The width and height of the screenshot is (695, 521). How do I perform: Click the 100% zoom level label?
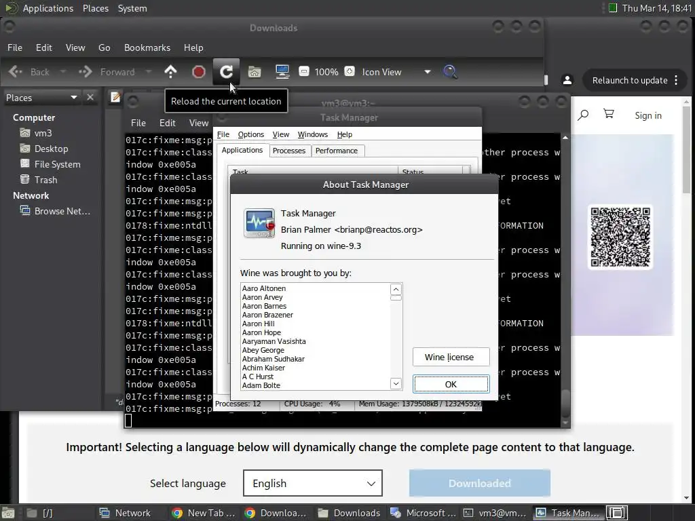coord(326,72)
